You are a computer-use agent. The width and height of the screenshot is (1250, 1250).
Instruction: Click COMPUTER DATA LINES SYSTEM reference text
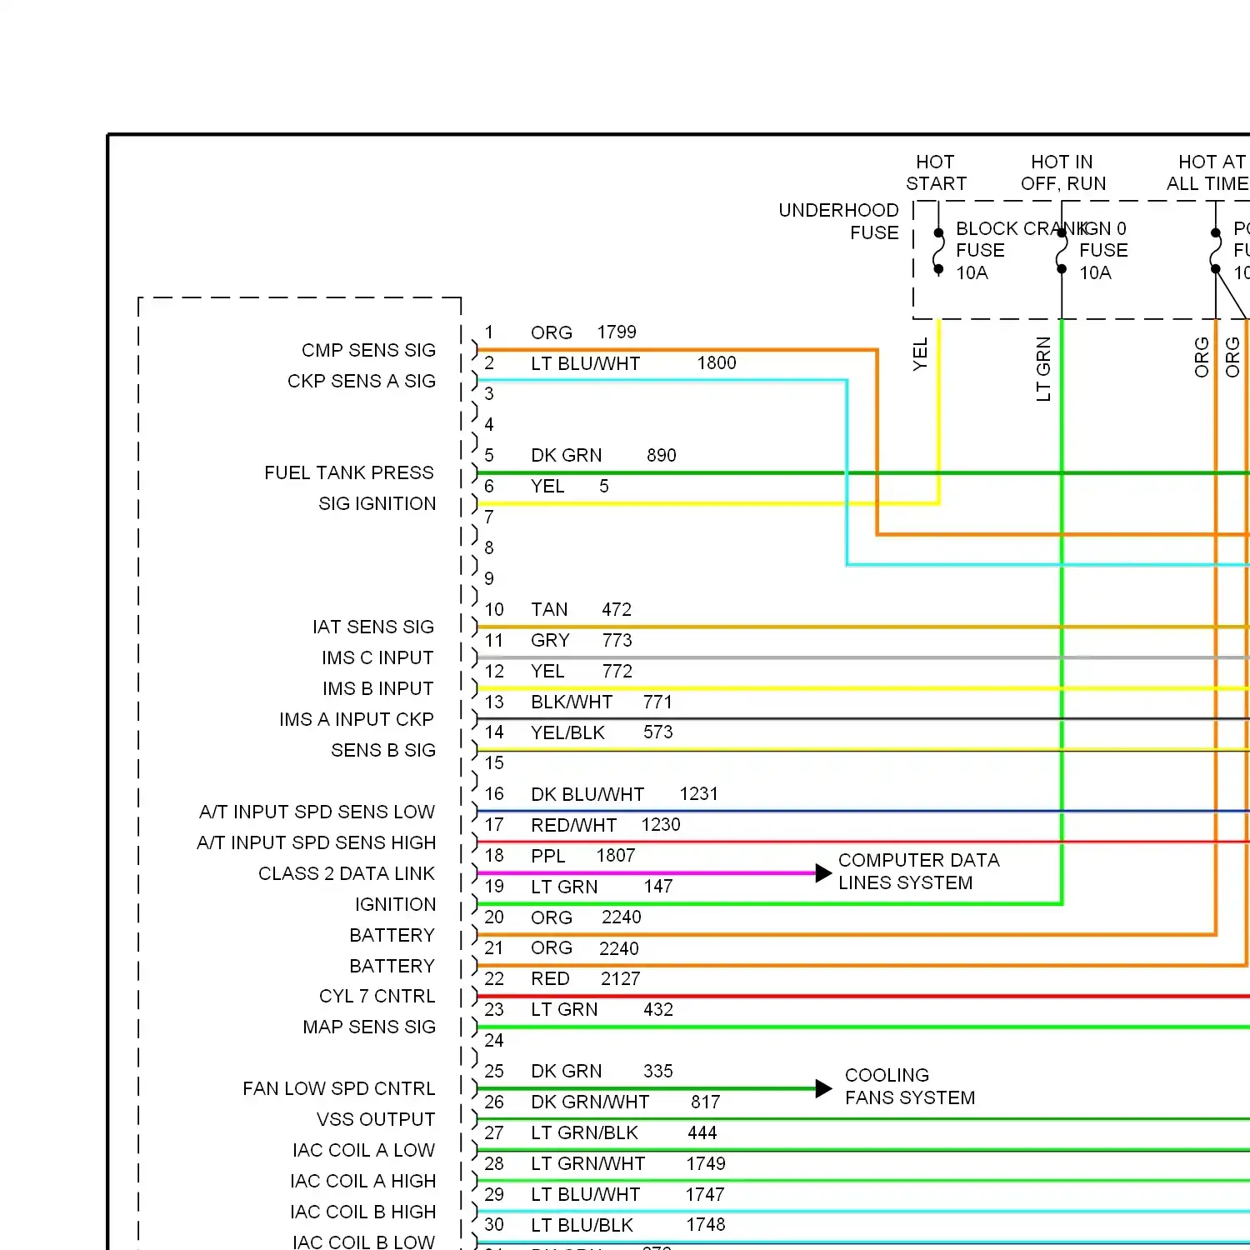pyautogui.click(x=918, y=871)
